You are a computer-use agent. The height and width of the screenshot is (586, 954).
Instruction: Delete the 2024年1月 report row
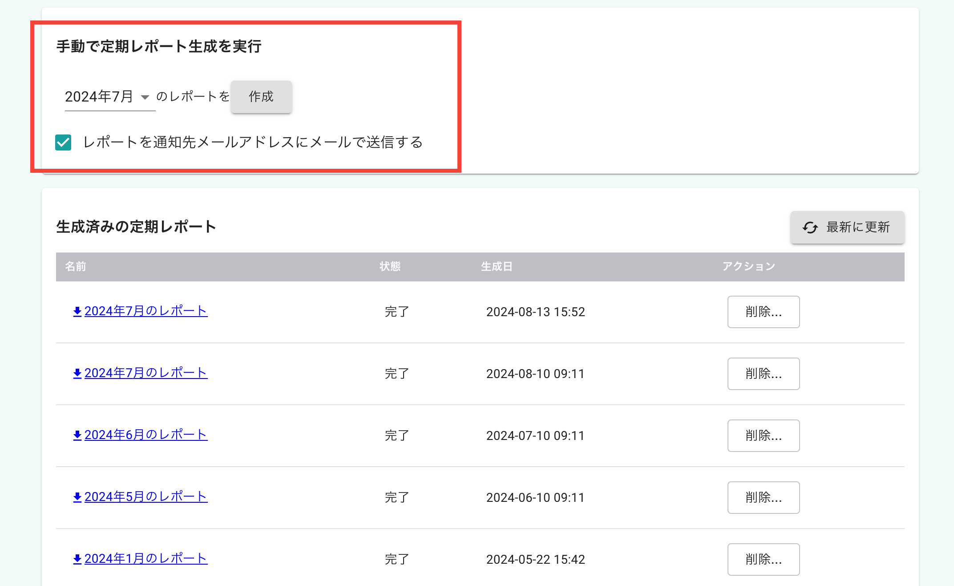[x=764, y=559]
